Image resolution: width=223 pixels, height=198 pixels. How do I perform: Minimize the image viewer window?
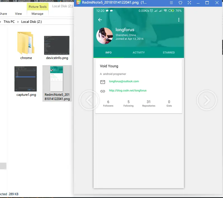[198, 3]
